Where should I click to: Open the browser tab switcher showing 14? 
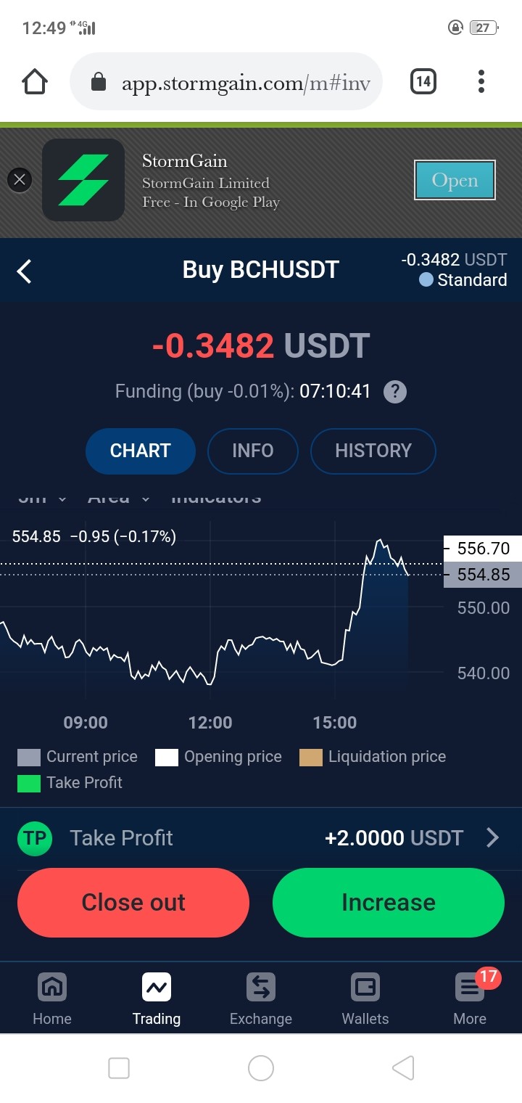point(423,81)
